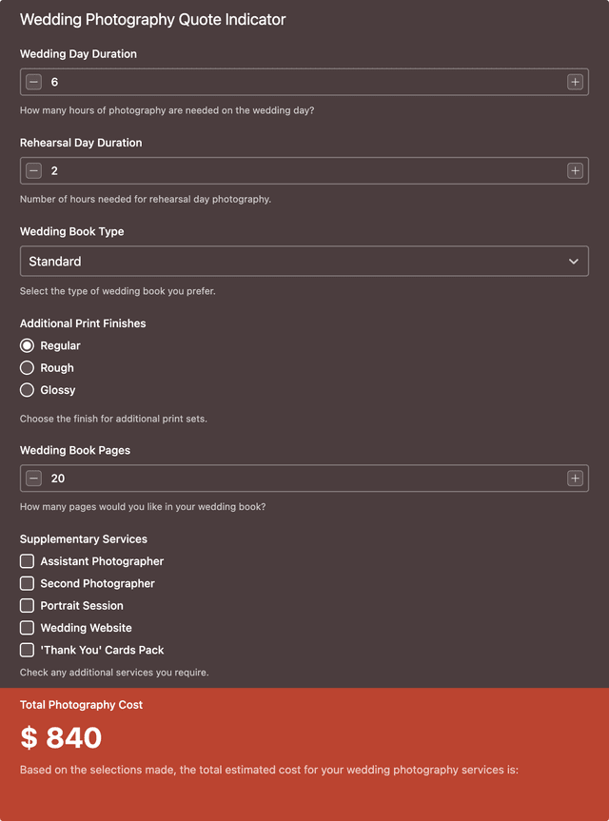Screen dimensions: 609x821
Task: Check the Second Photographer option
Action: (28, 583)
